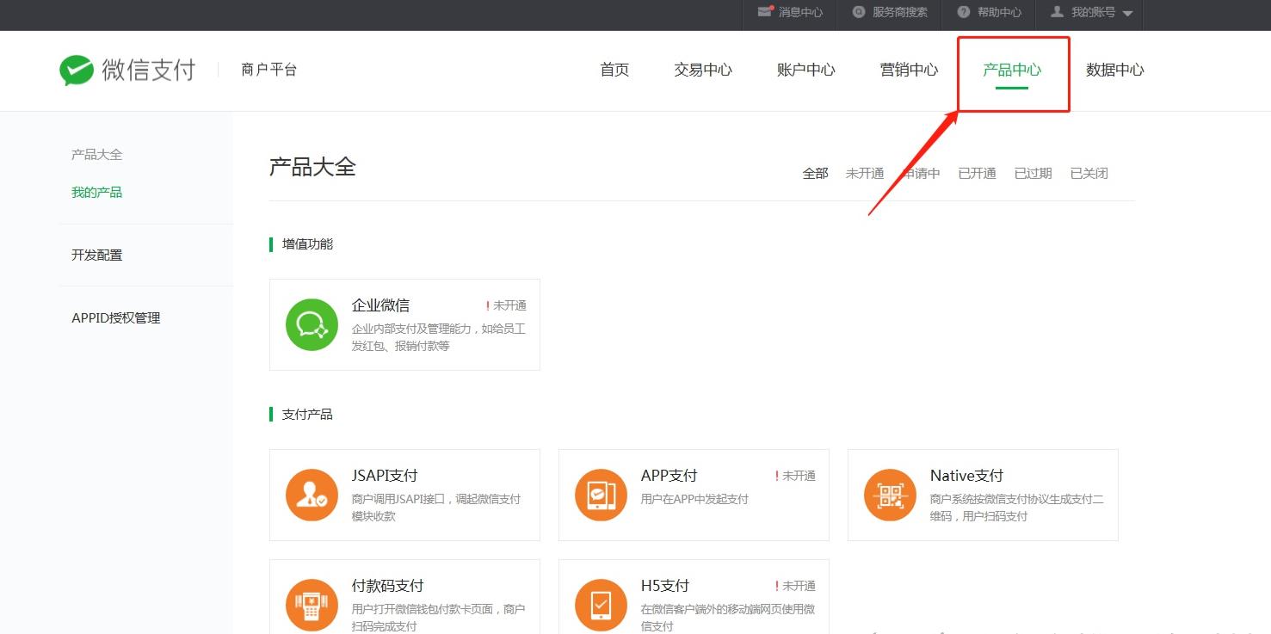The height and width of the screenshot is (634, 1271).
Task: Click the JSAPI支付 orange icon
Action: [x=312, y=495]
